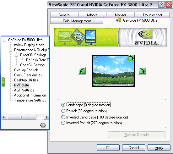Click the Cancel button
Viewport: 173px width, 154px height.
133,147
